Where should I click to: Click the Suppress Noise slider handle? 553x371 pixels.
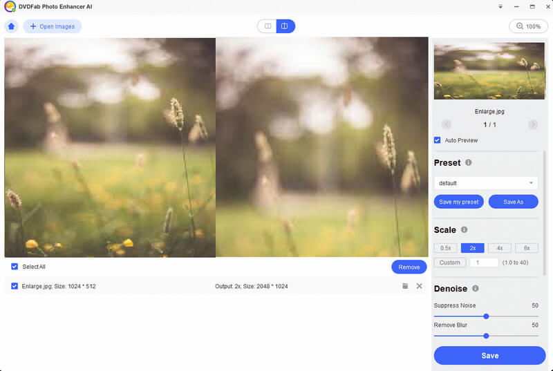486,316
